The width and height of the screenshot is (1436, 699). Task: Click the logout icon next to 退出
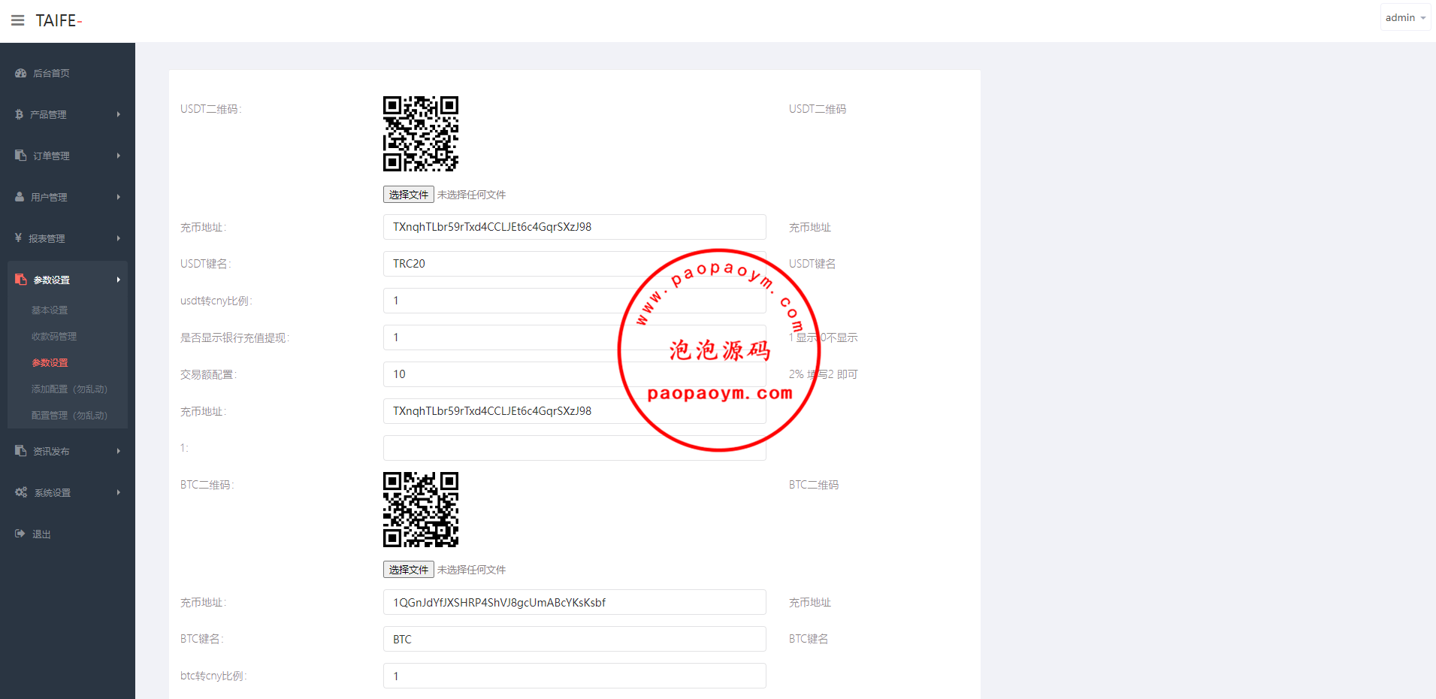(x=20, y=534)
